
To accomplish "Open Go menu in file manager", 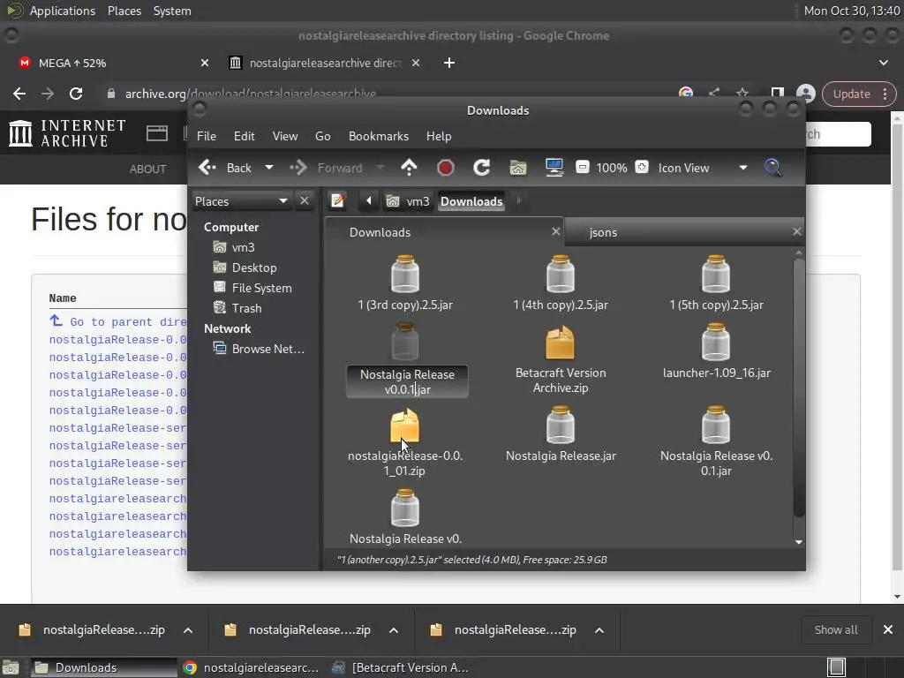I will [x=323, y=136].
